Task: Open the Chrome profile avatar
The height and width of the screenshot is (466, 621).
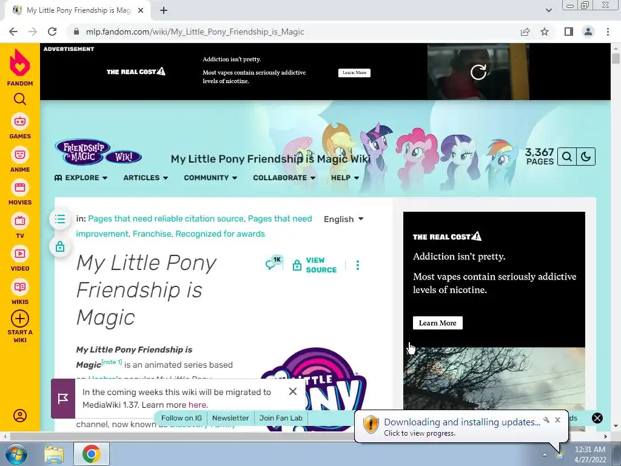Action: [x=588, y=32]
